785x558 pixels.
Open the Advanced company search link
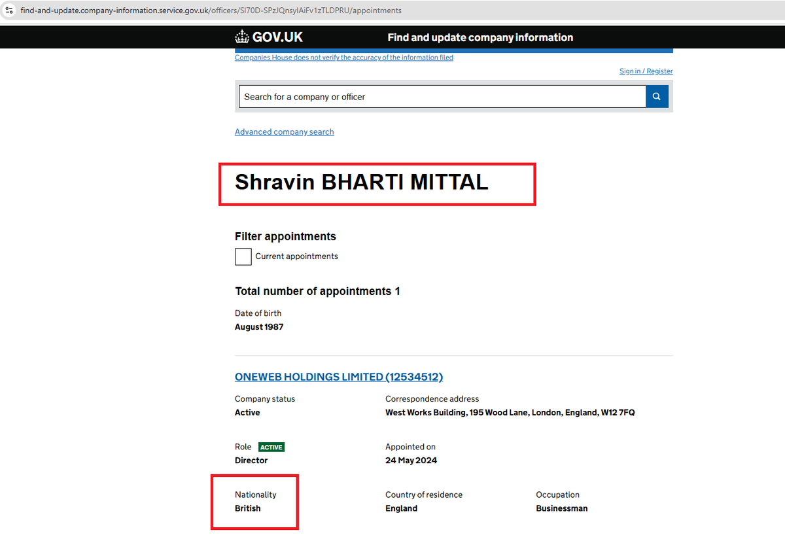coord(285,132)
